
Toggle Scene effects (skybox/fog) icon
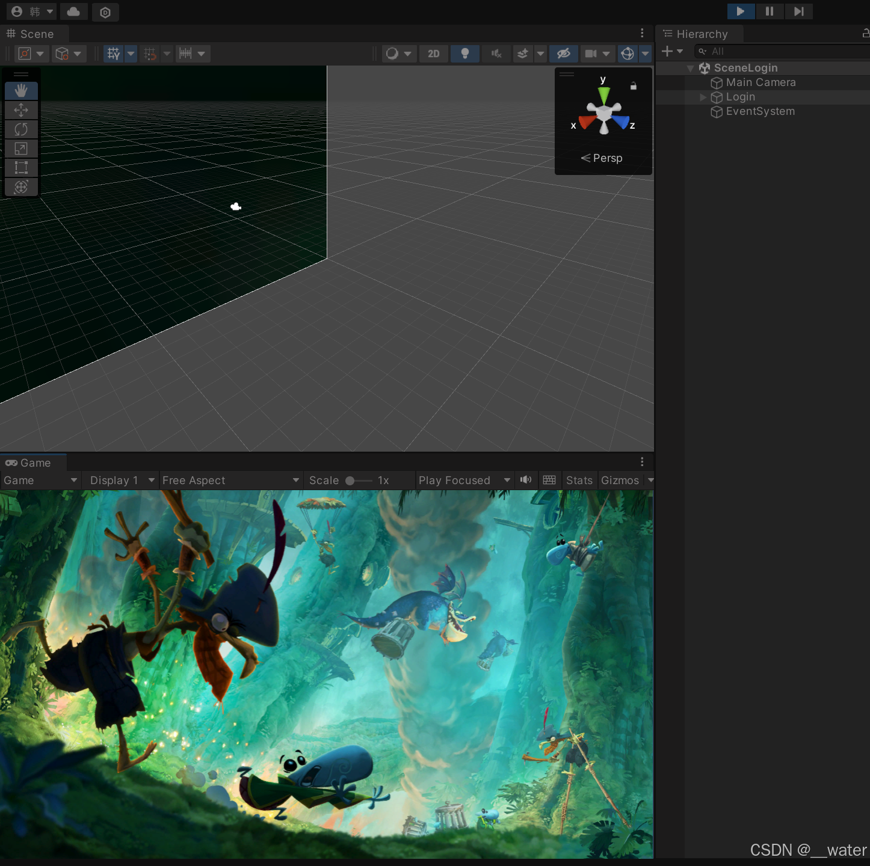click(x=523, y=54)
